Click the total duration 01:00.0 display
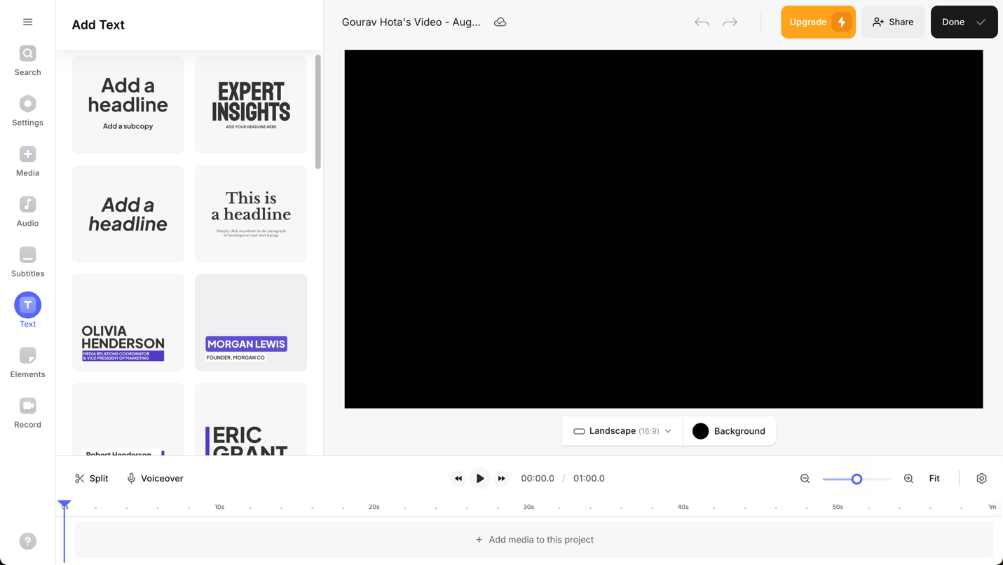The height and width of the screenshot is (565, 1003). tap(589, 479)
